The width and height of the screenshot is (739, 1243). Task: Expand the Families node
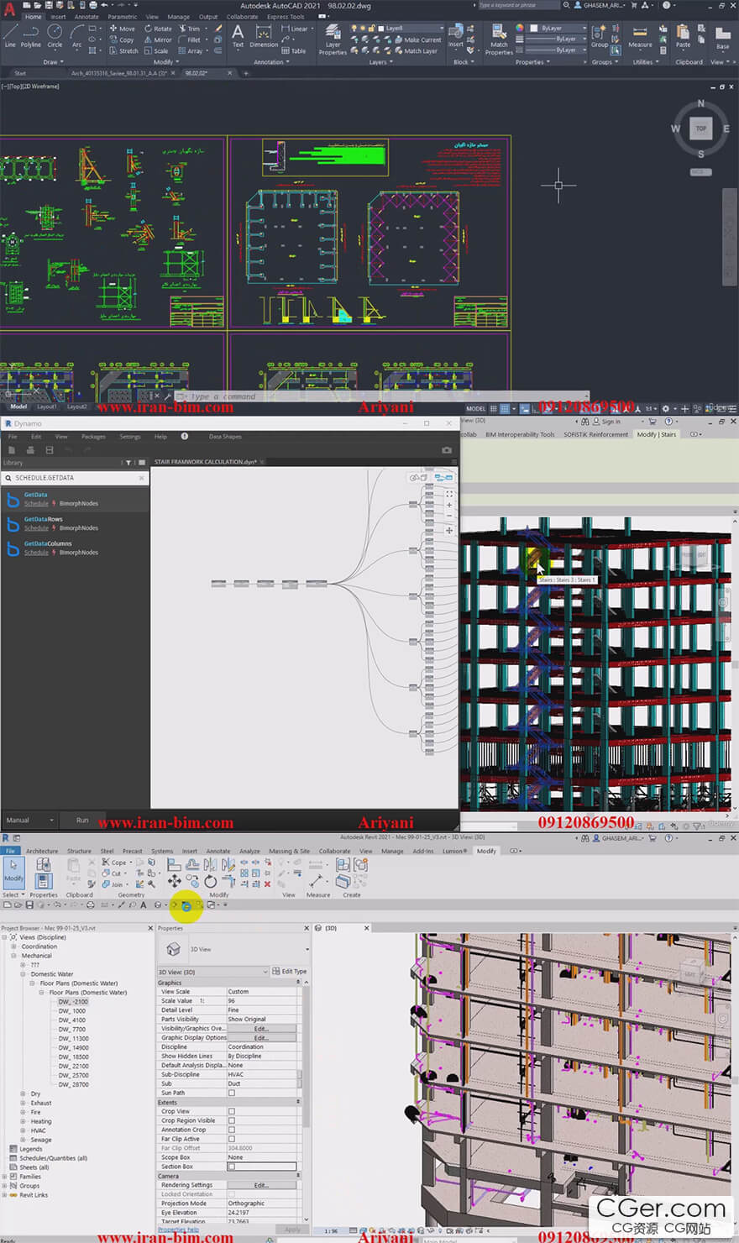click(5, 1177)
